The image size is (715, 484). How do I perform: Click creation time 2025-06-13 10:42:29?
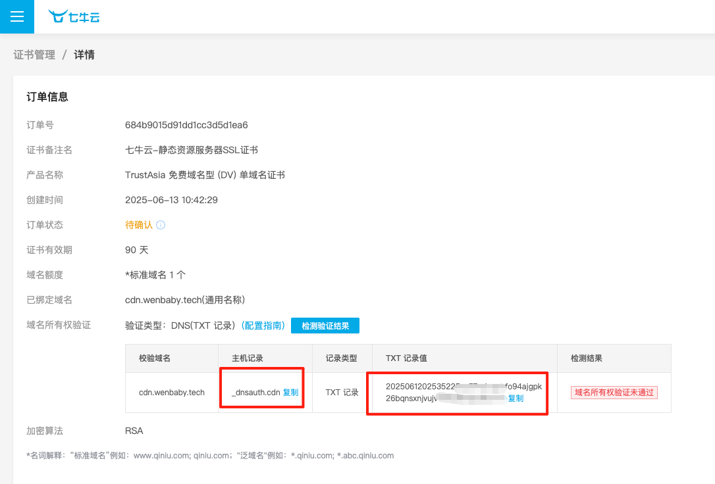(x=171, y=201)
